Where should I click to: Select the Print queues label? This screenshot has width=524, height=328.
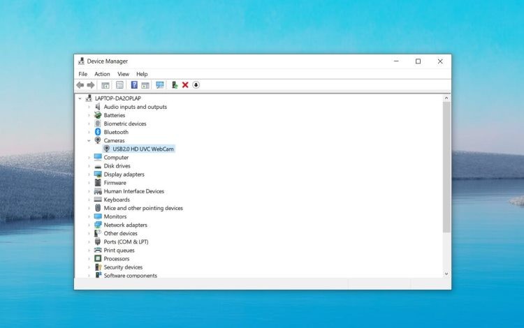pos(119,251)
